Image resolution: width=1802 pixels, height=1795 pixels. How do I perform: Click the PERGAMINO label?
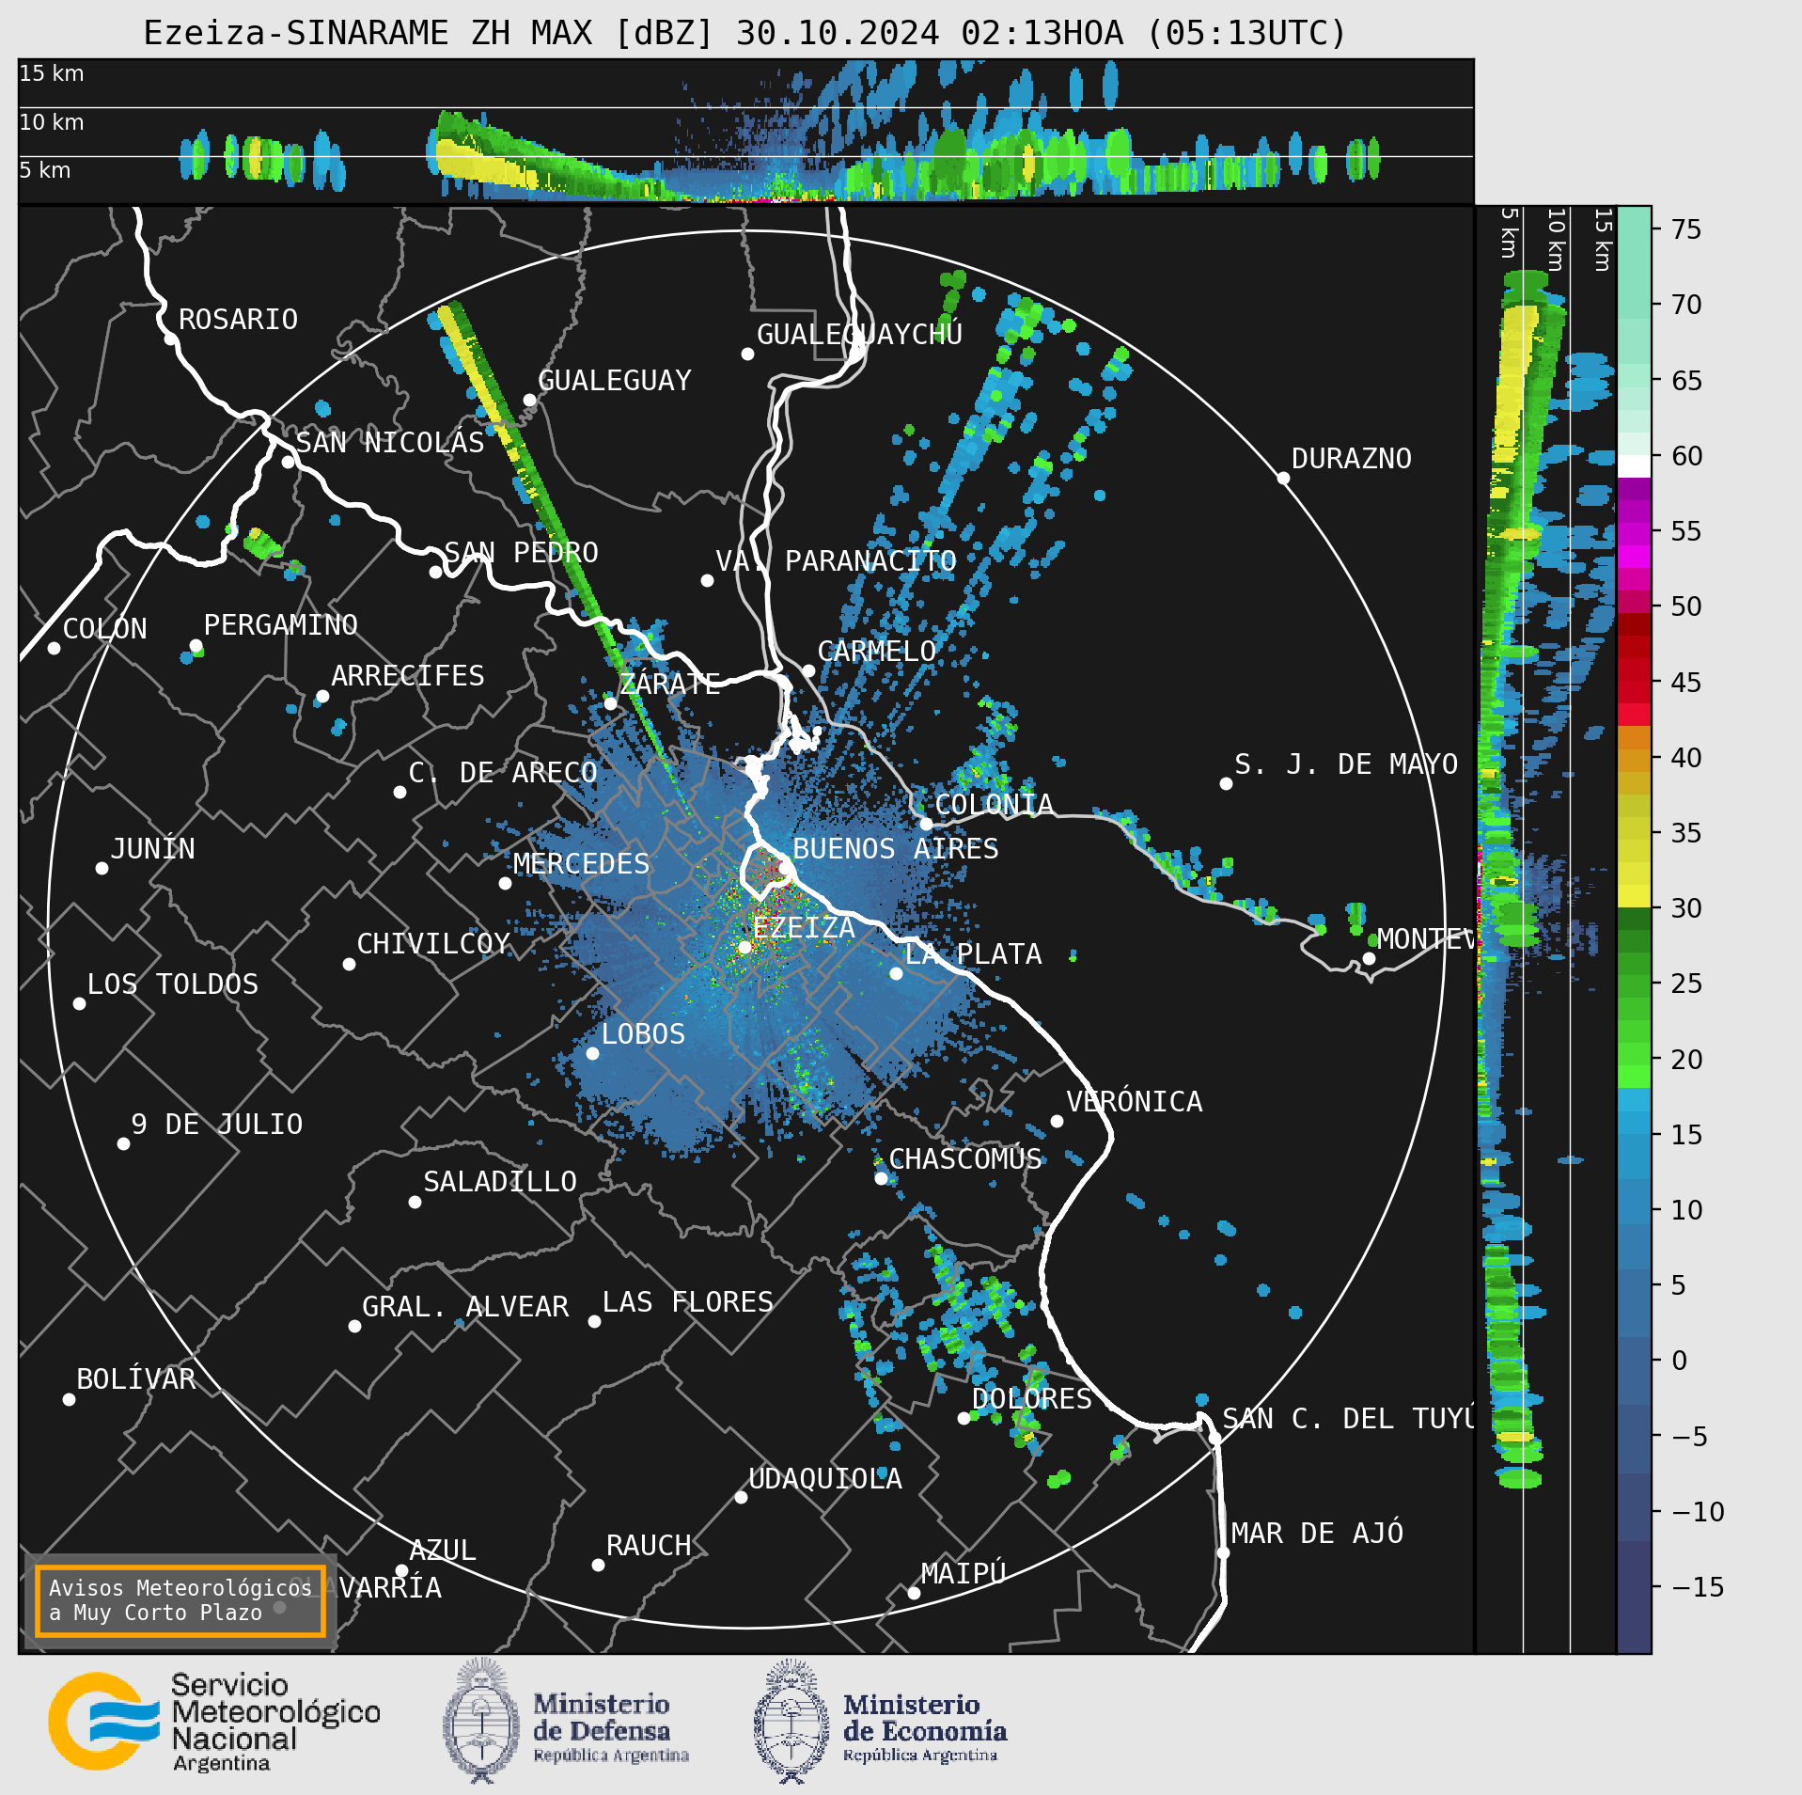point(280,625)
